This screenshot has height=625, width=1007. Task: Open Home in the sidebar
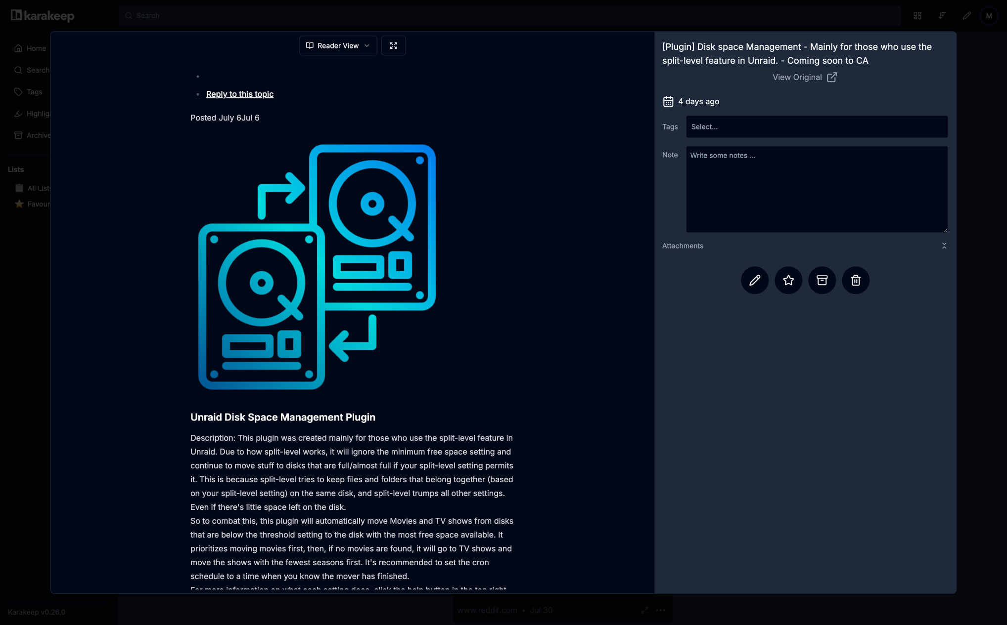point(30,48)
